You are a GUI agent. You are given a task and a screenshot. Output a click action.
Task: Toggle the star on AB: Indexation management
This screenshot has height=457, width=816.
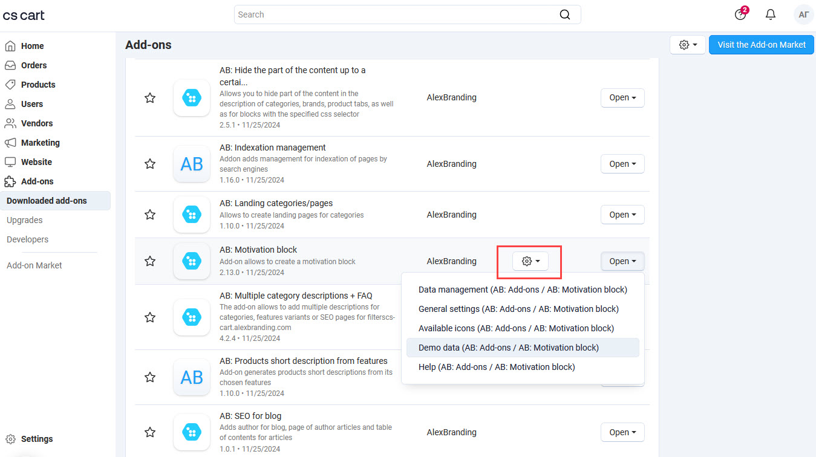point(150,164)
